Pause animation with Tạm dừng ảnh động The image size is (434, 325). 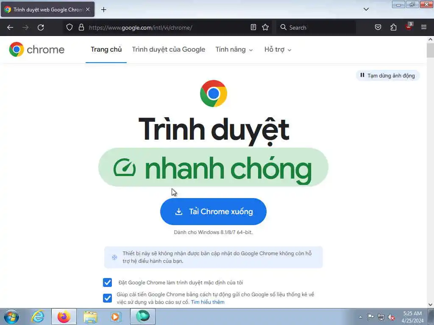387,75
